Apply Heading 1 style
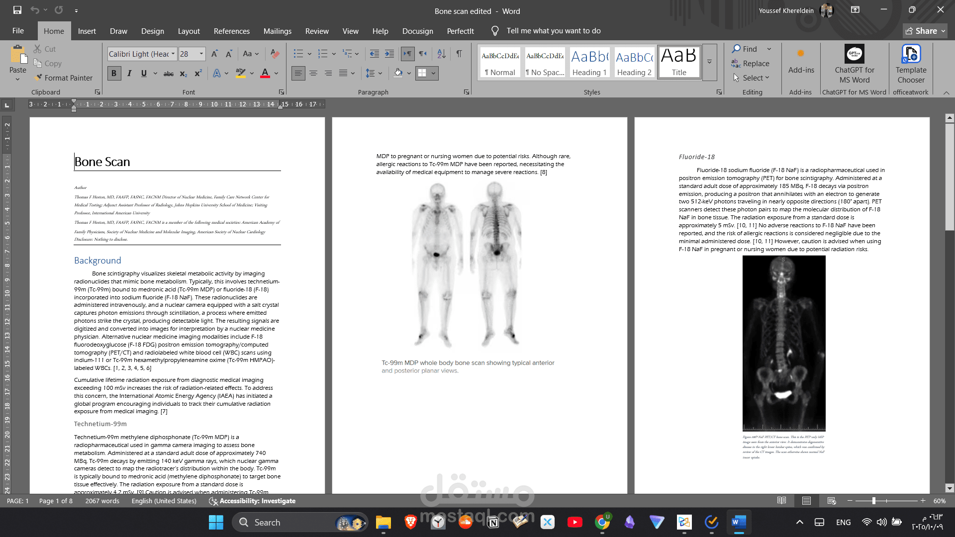 (589, 62)
